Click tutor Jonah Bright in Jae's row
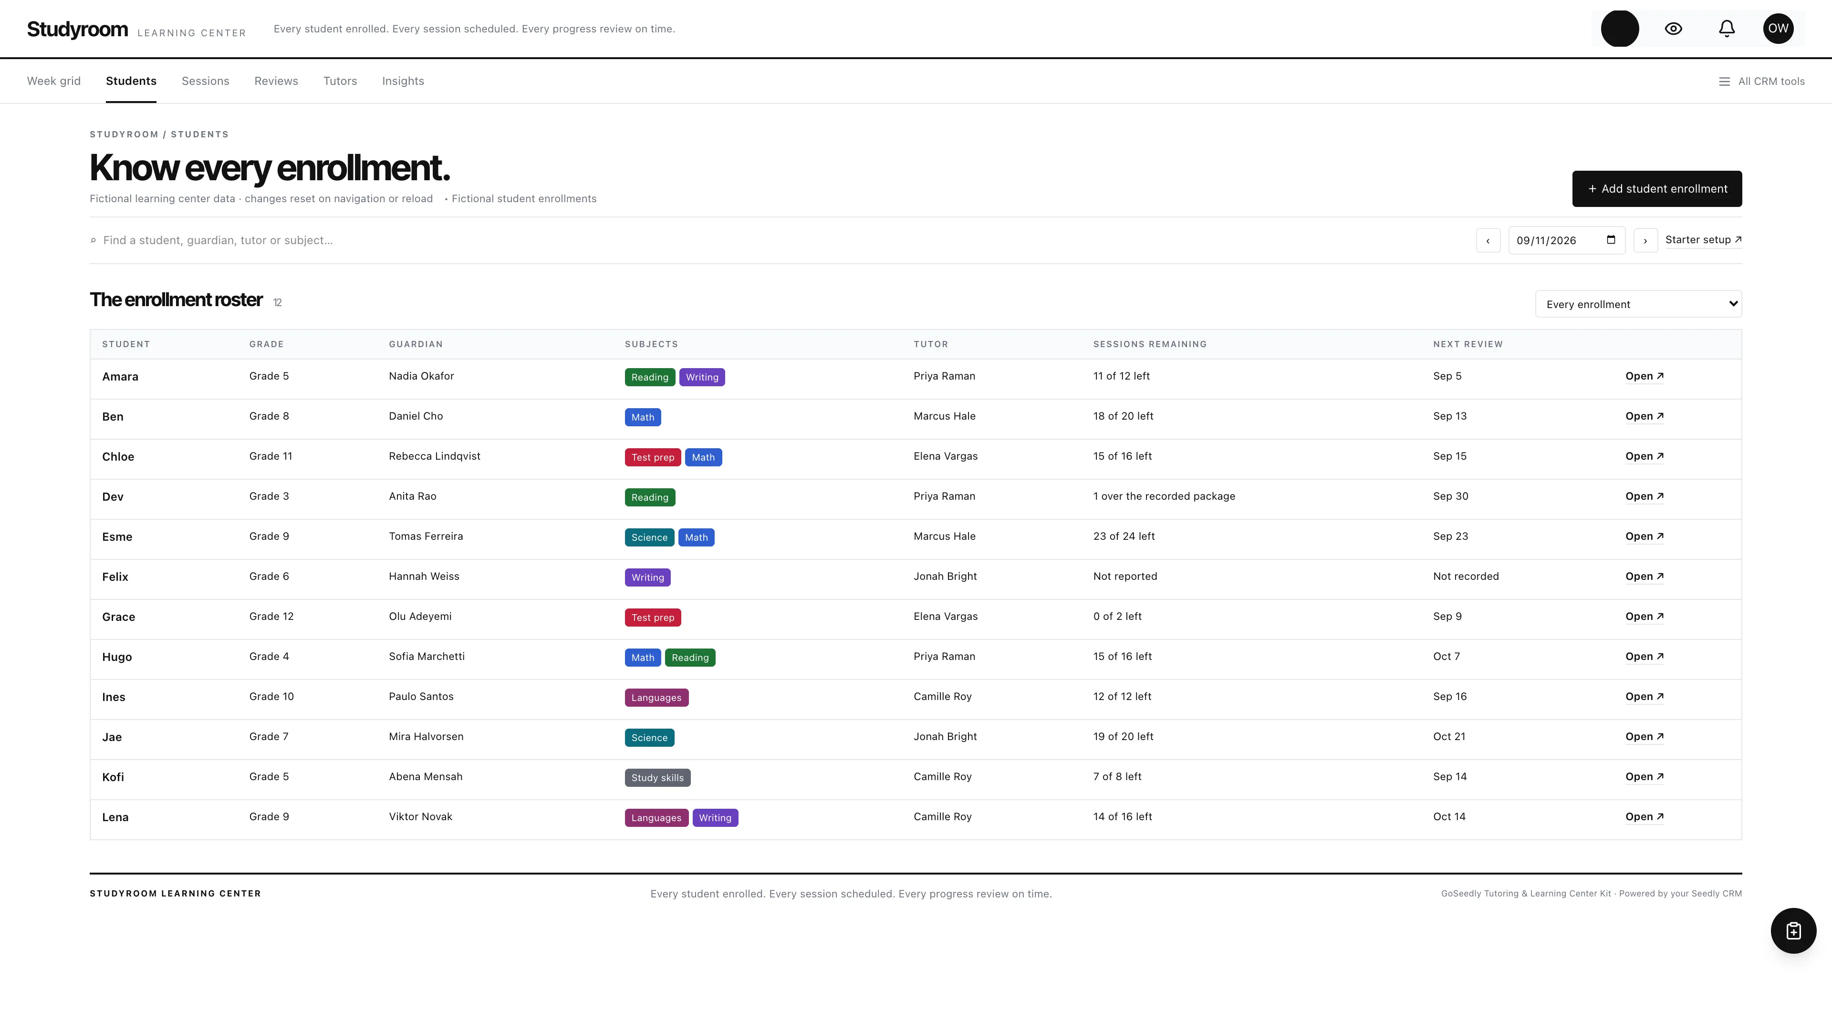The height and width of the screenshot is (1030, 1832). [x=945, y=736]
